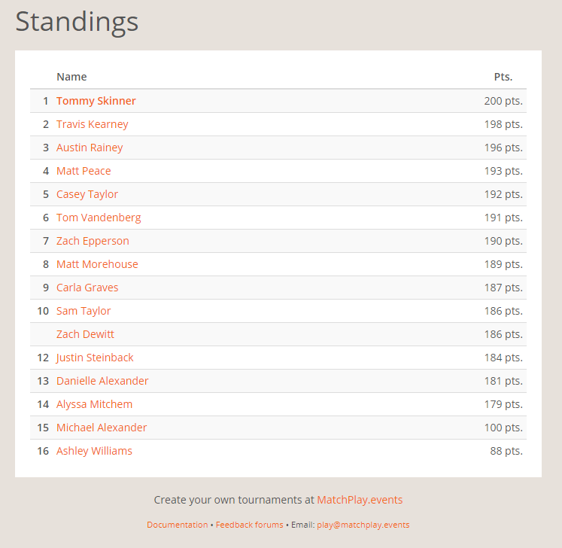562x548 pixels.
Task: Open Casey Taylor's standings entry
Action: click(x=87, y=194)
